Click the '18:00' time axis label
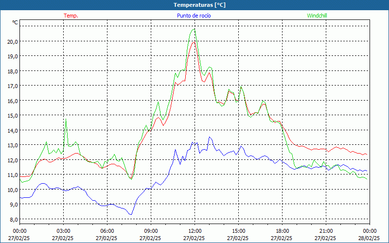389x243 pixels. point(283,231)
